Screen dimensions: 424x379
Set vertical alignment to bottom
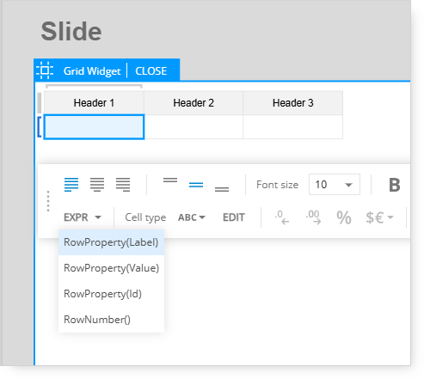point(222,189)
